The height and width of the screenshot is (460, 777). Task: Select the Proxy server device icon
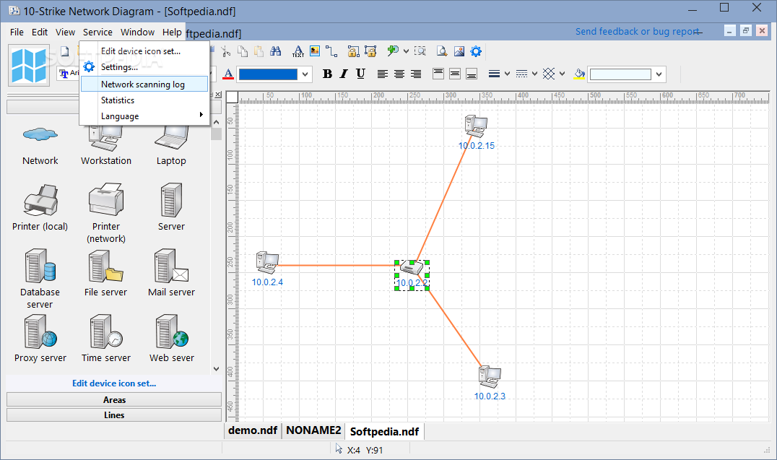(40, 331)
